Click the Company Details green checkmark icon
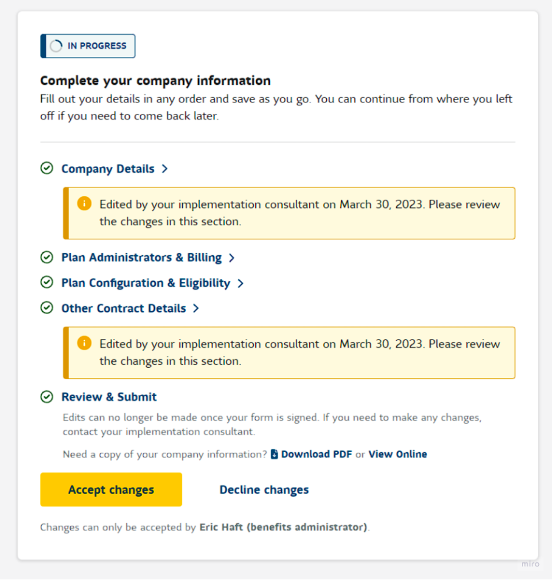 point(47,168)
